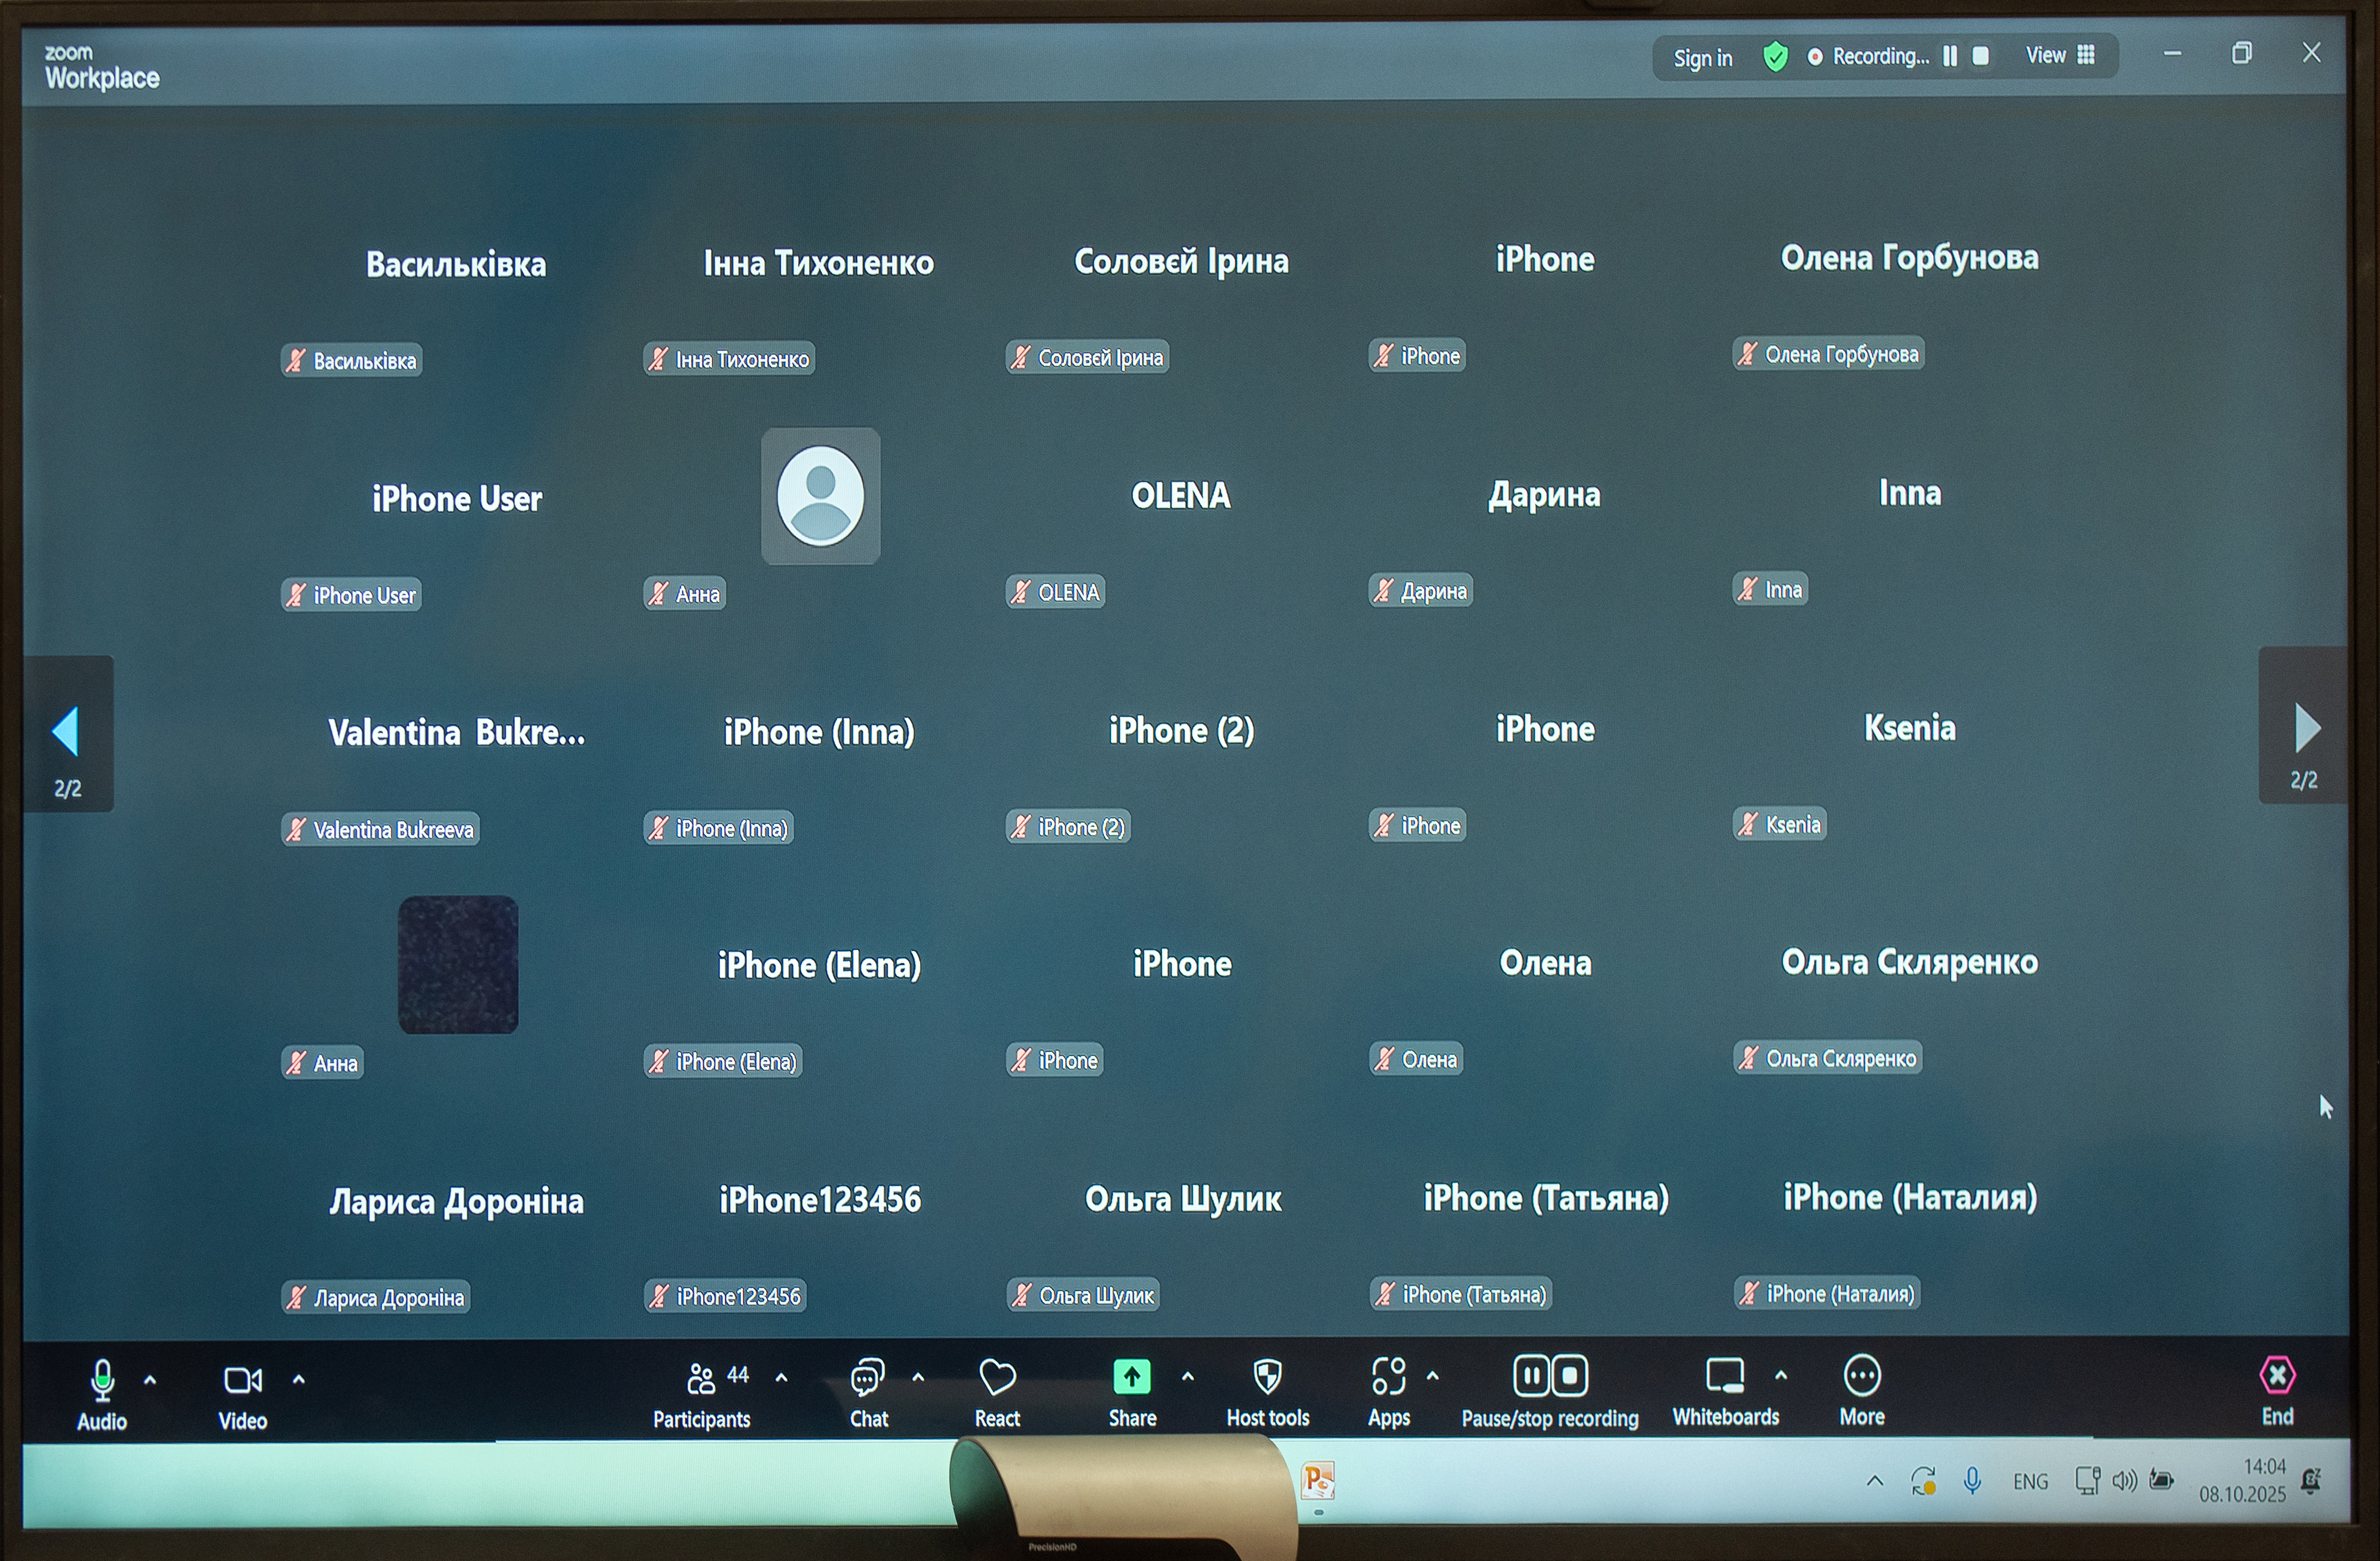Open the Chat panel icon

(x=867, y=1378)
